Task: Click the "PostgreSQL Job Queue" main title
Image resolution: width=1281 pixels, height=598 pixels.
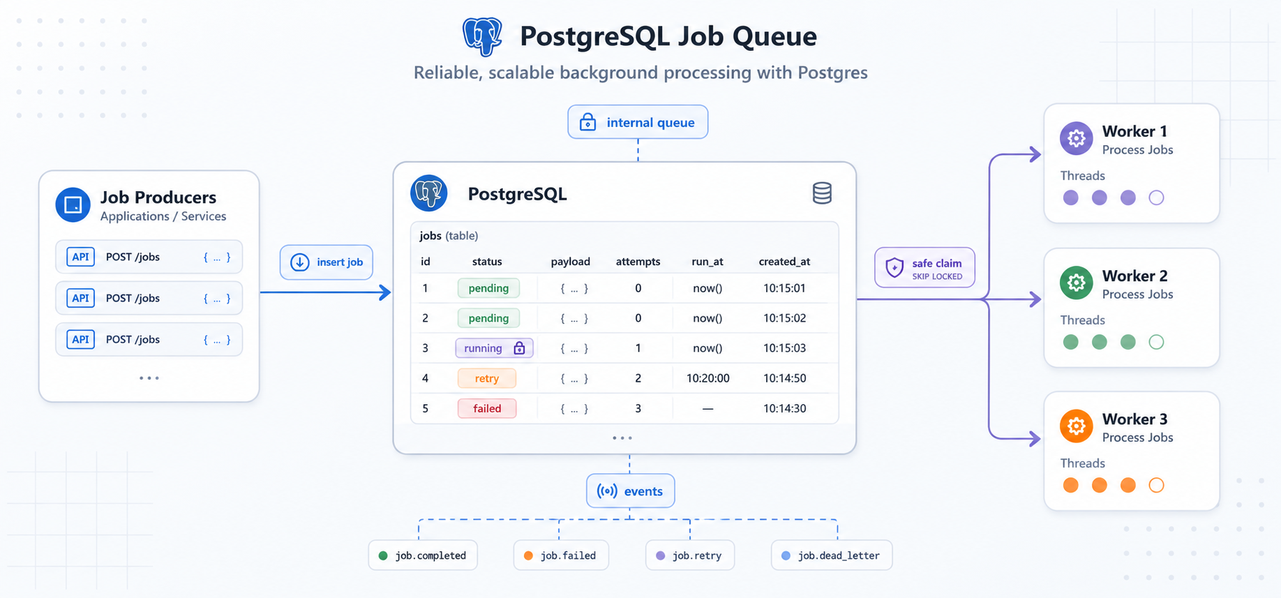Action: [x=668, y=36]
